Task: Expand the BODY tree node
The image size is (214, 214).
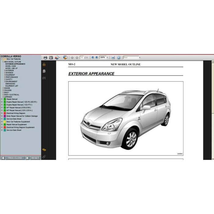Action: (3, 92)
